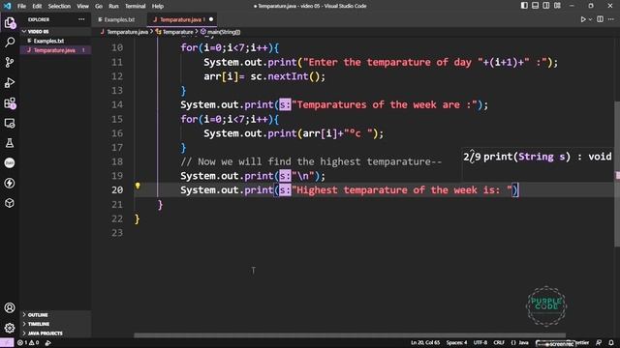620x348 pixels.
Task: Click the horizontal scrollbar of the editor
Action: pos(350,335)
